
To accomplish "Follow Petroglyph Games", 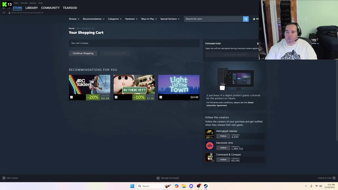I will [223, 136].
